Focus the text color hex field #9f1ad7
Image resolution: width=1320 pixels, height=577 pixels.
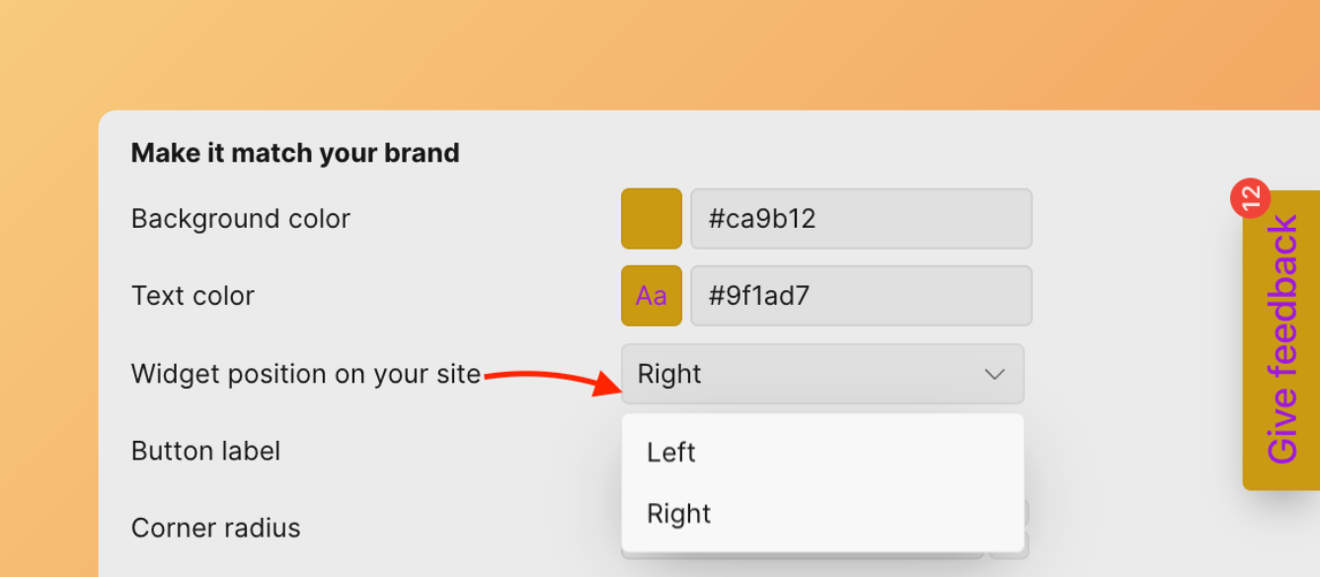click(861, 296)
